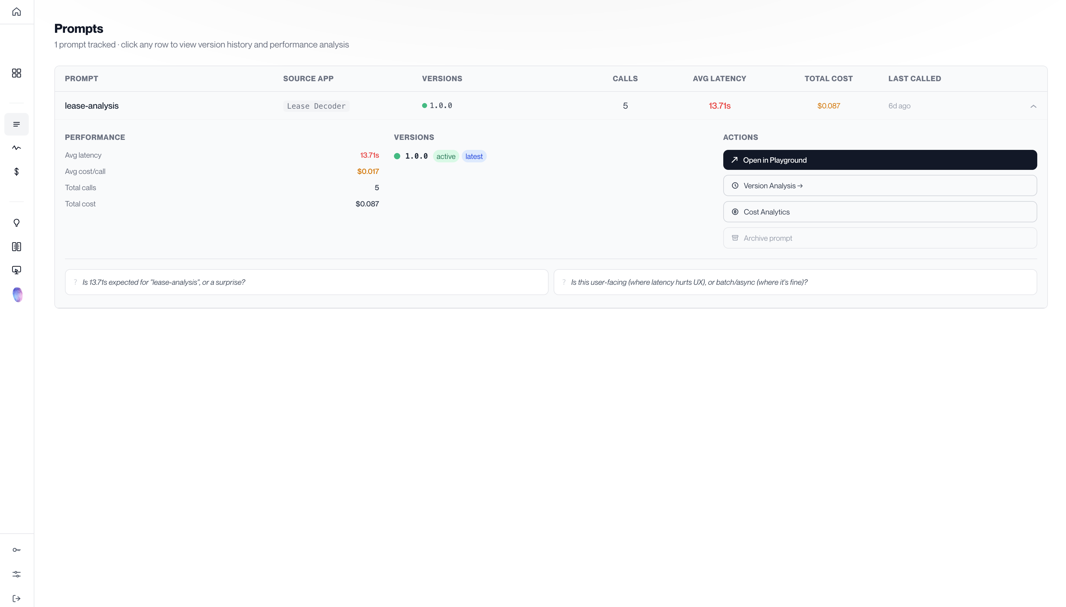Select the apps grid icon in sidebar
Image resolution: width=1066 pixels, height=607 pixels.
(x=17, y=73)
